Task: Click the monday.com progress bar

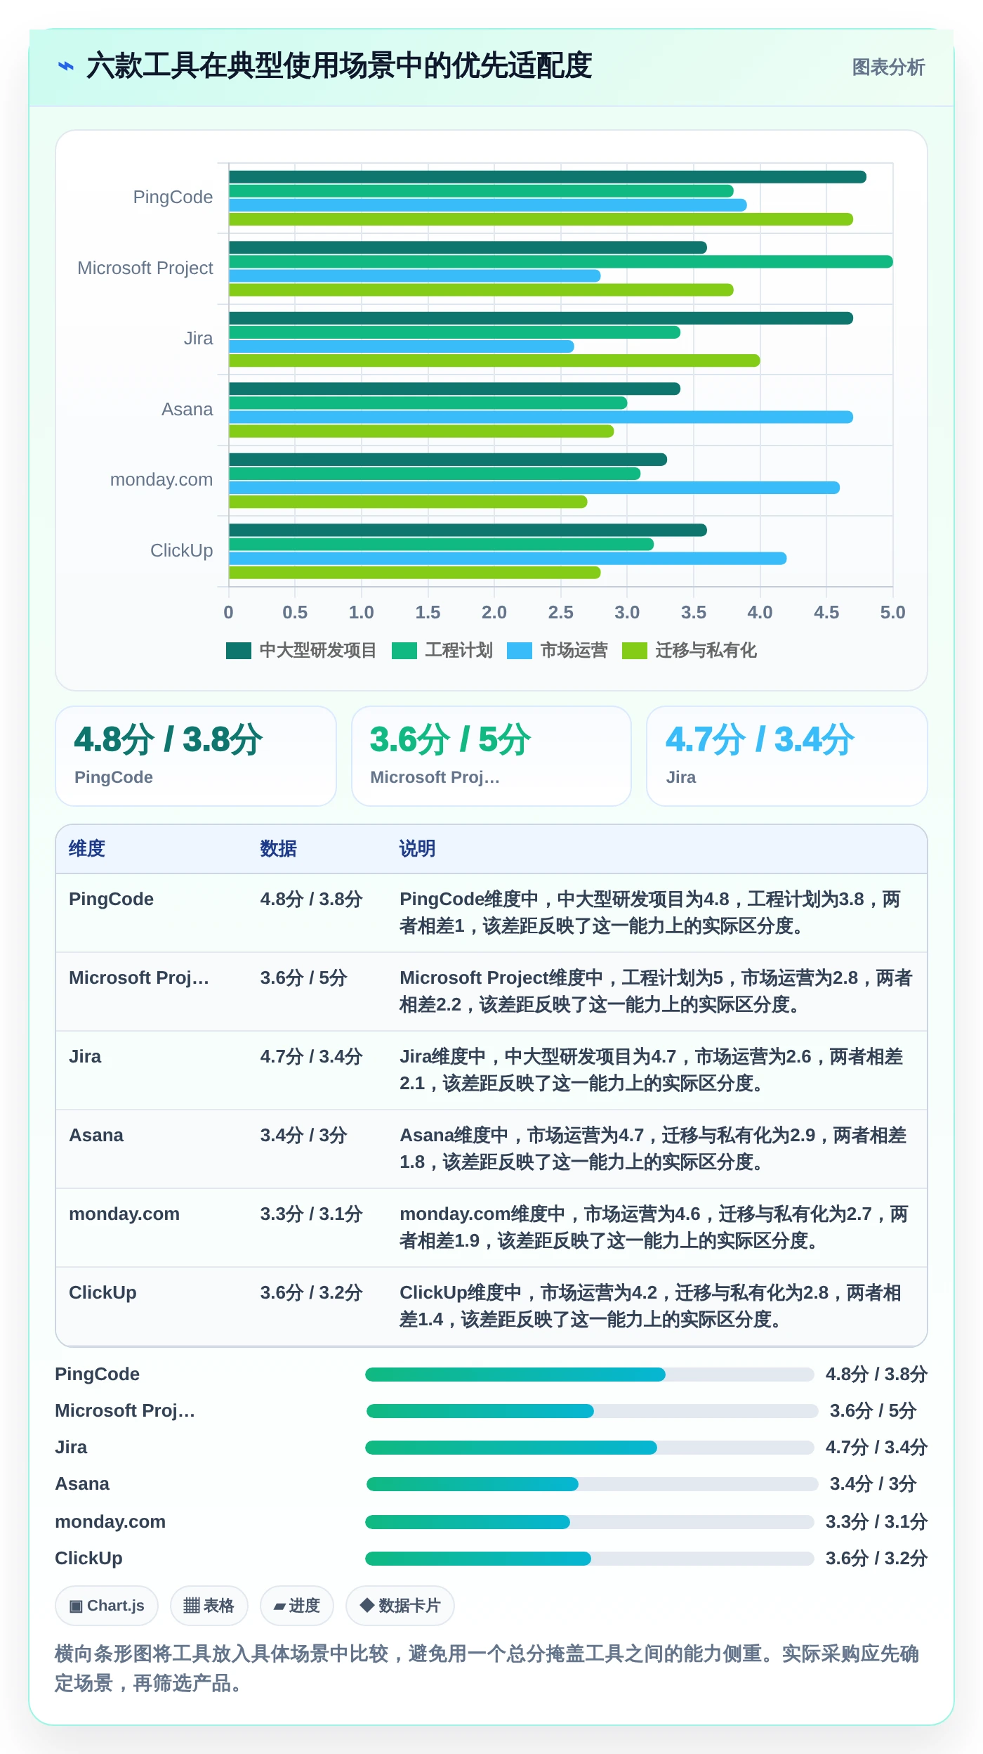Action: [x=589, y=1522]
